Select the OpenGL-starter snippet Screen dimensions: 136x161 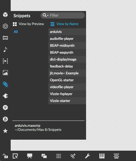click(x=67, y=80)
